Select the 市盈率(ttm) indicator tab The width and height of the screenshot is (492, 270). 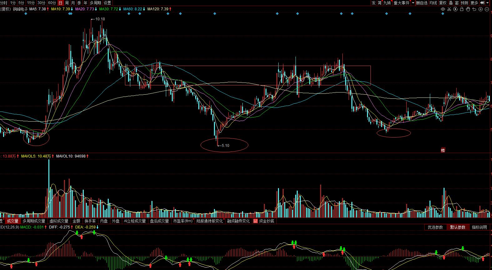click(x=183, y=221)
